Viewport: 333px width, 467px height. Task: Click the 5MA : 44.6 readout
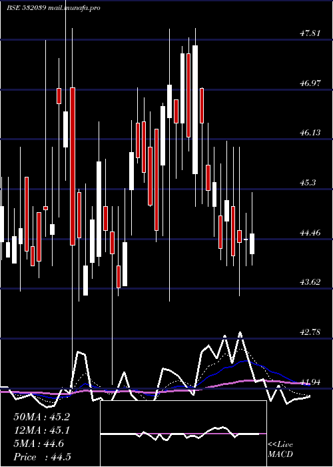(x=39, y=444)
